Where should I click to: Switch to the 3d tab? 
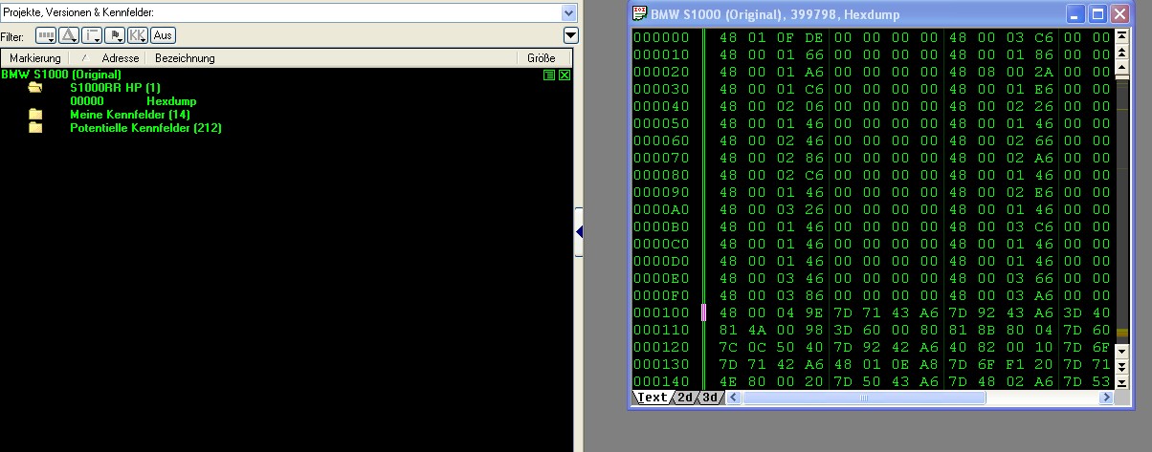[709, 398]
